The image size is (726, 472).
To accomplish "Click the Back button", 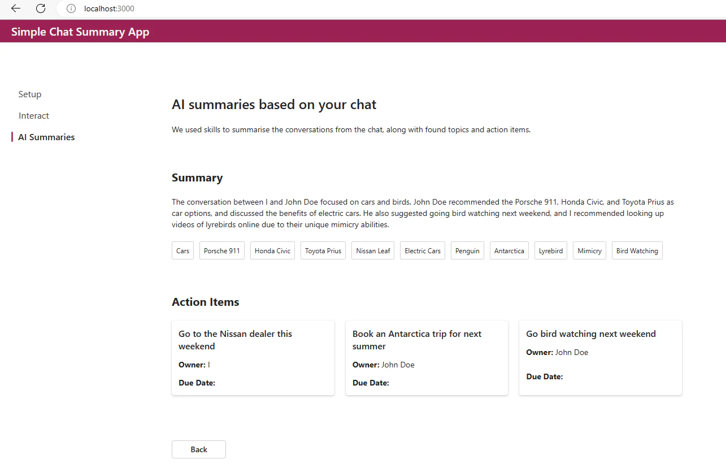I will coord(199,449).
